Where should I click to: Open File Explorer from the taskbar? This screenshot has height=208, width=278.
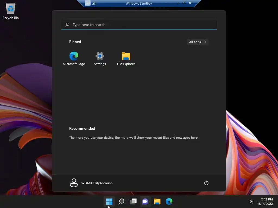pos(157,201)
